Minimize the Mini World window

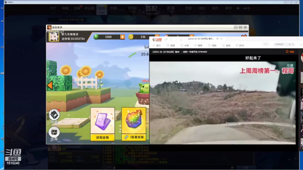point(236,27)
